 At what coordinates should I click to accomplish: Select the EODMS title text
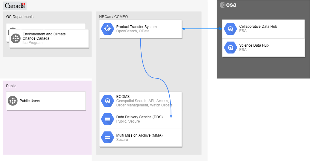123,97
